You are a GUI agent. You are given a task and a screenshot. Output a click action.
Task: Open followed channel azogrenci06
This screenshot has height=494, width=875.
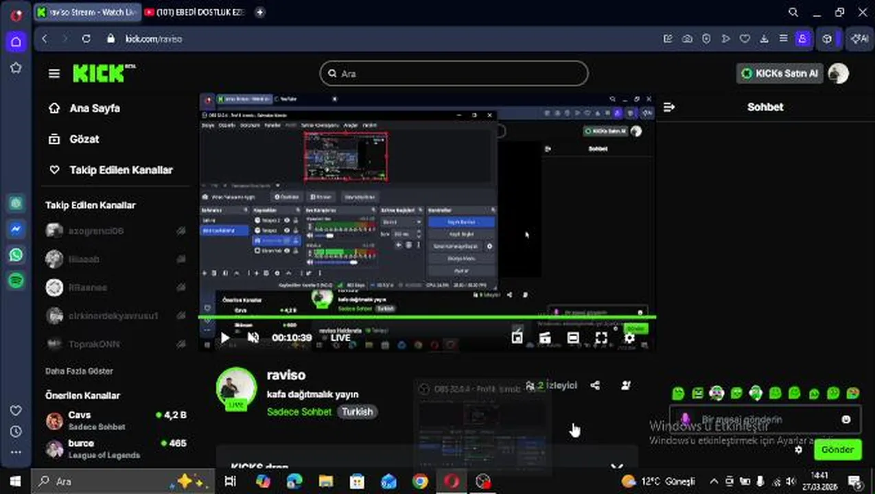click(115, 231)
